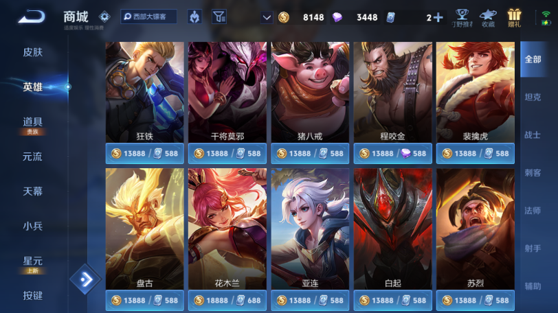
Task: Toggle the owned-heroes filter icon
Action: coord(194,16)
